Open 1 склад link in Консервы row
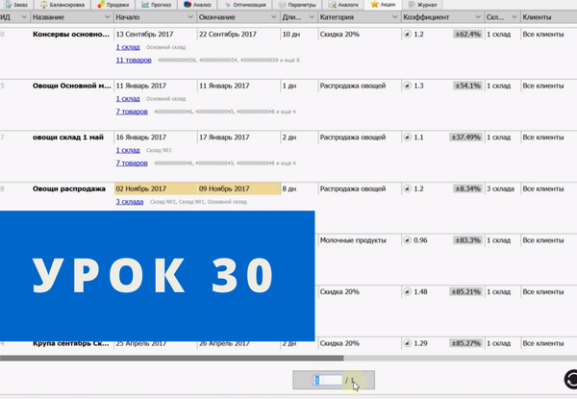This screenshot has height=399, width=577. pos(128,47)
